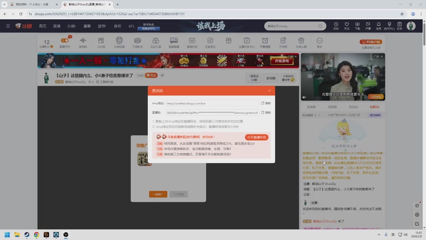Open the 使用说明 link in dialog
Image resolution: width=426 pixels, height=240 pixels.
click(x=208, y=137)
